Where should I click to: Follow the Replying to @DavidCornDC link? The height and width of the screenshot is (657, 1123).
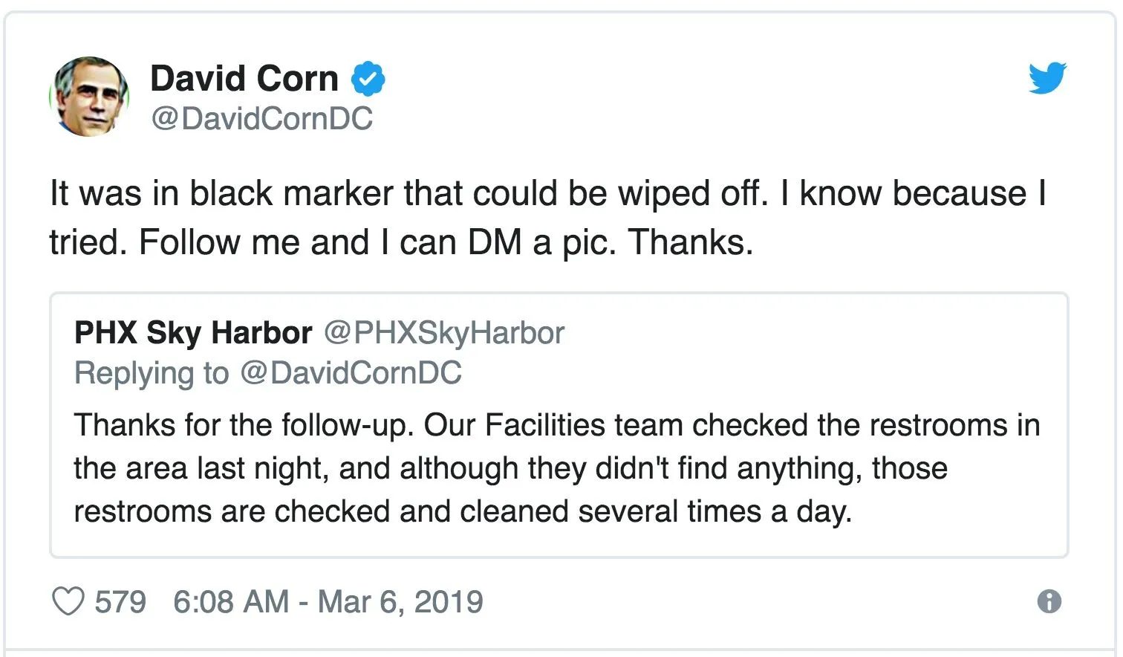click(267, 372)
